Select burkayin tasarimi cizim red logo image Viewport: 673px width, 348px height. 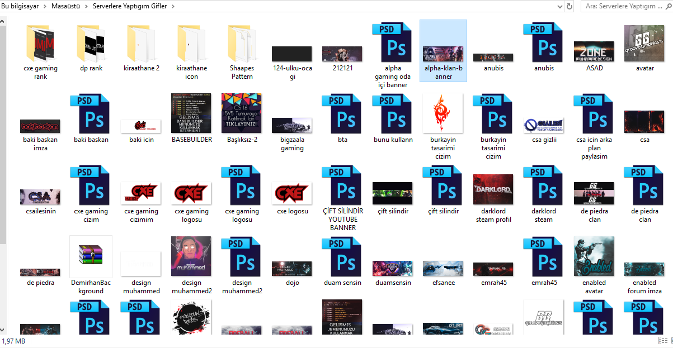click(443, 113)
